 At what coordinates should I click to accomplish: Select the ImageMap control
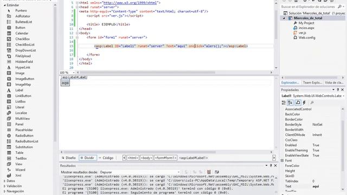(23, 84)
